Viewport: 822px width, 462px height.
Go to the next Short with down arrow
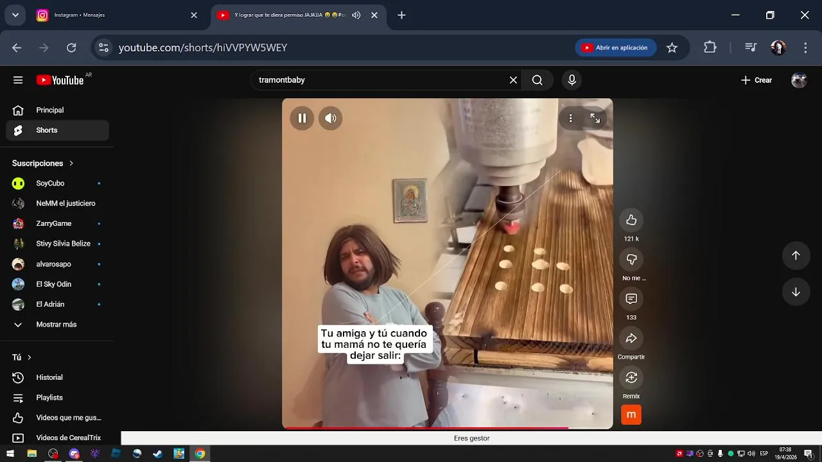click(x=796, y=292)
